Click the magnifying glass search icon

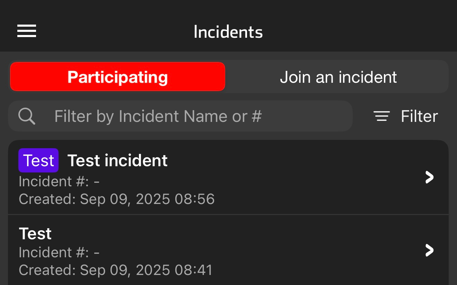(27, 116)
